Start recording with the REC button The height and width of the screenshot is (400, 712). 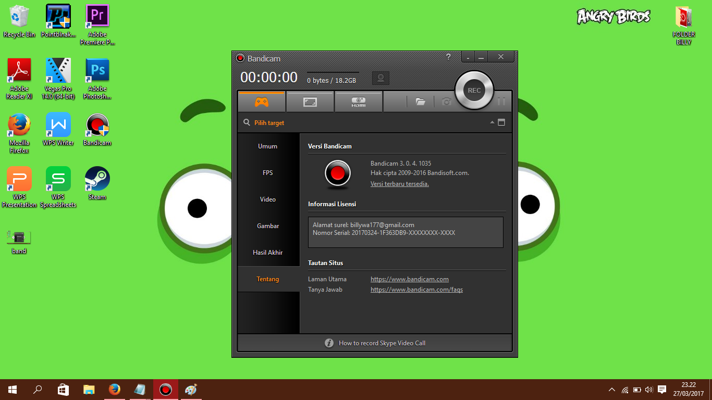474,90
